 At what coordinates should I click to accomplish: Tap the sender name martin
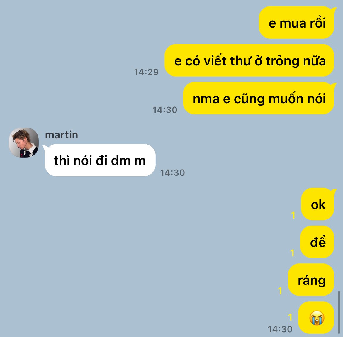point(62,135)
